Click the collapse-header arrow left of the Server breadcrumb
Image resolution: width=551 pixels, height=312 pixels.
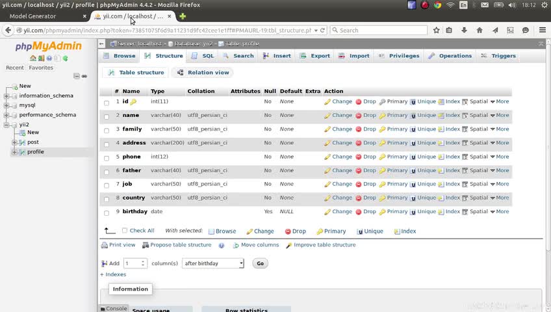pyautogui.click(x=101, y=44)
